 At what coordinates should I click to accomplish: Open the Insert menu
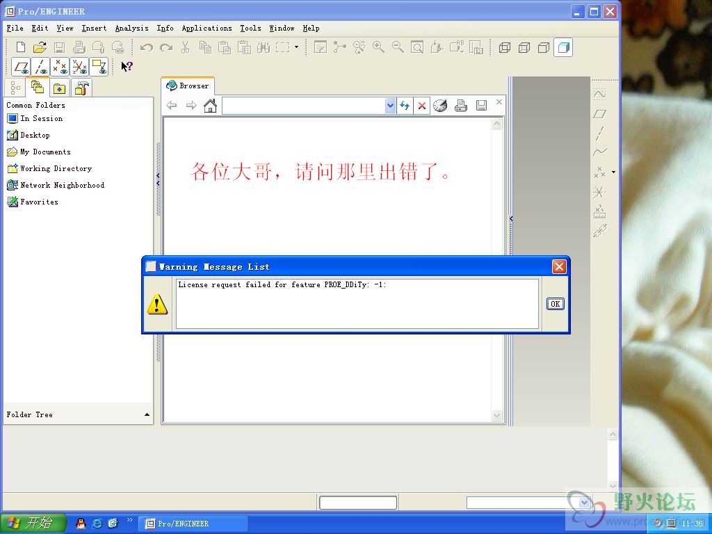coord(94,28)
